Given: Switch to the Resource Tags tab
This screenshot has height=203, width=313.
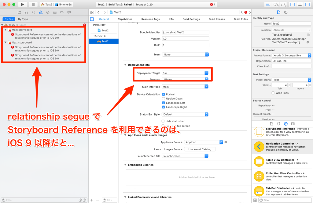Looking at the screenshot, I should tap(150, 19).
